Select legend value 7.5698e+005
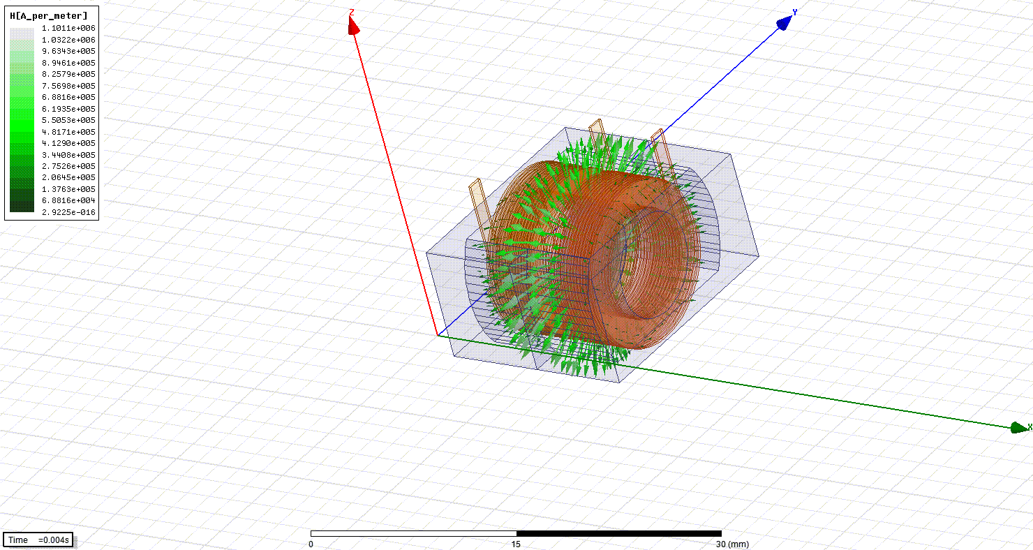 (x=68, y=86)
